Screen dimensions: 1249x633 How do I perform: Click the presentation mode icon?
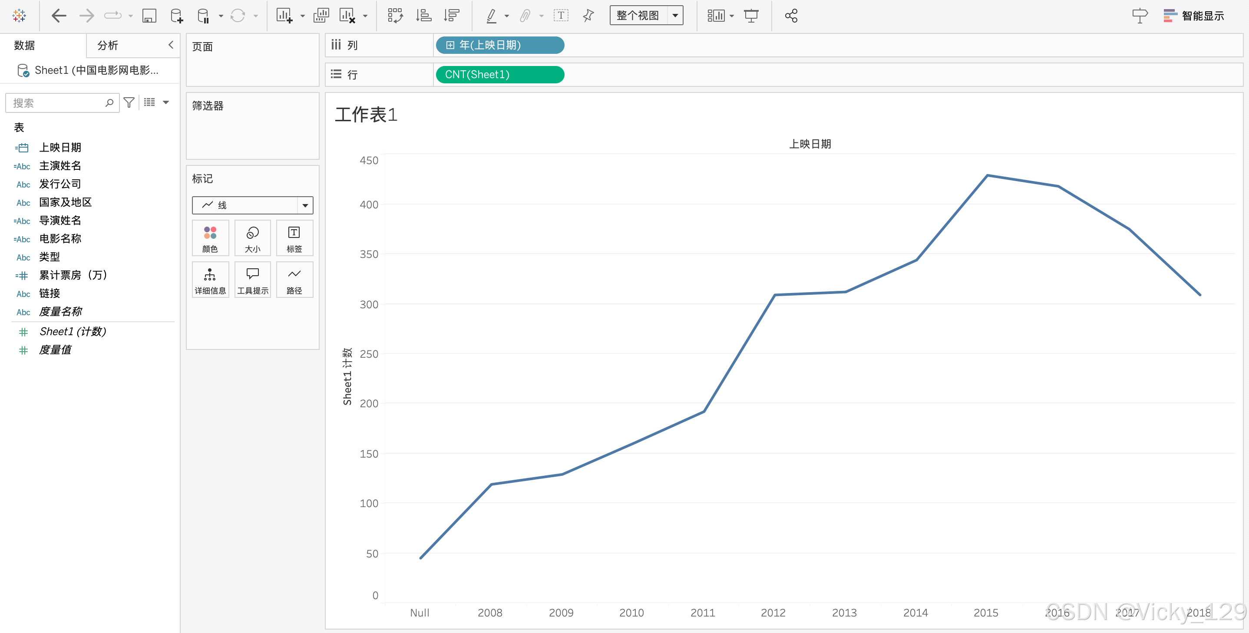click(x=751, y=16)
